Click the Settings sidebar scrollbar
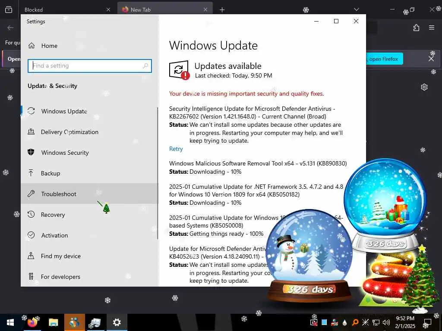The height and width of the screenshot is (331, 442). tap(158, 173)
